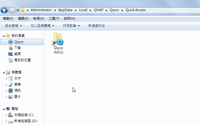200x126 pixels.
Task: Click the Qsync sync icon in the sidebar
Action: click(x=11, y=42)
